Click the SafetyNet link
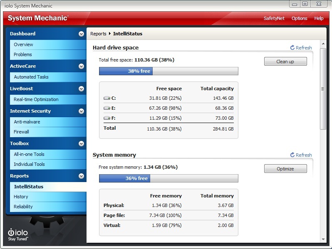Image resolution: width=332 pixels, height=249 pixels. point(274,18)
